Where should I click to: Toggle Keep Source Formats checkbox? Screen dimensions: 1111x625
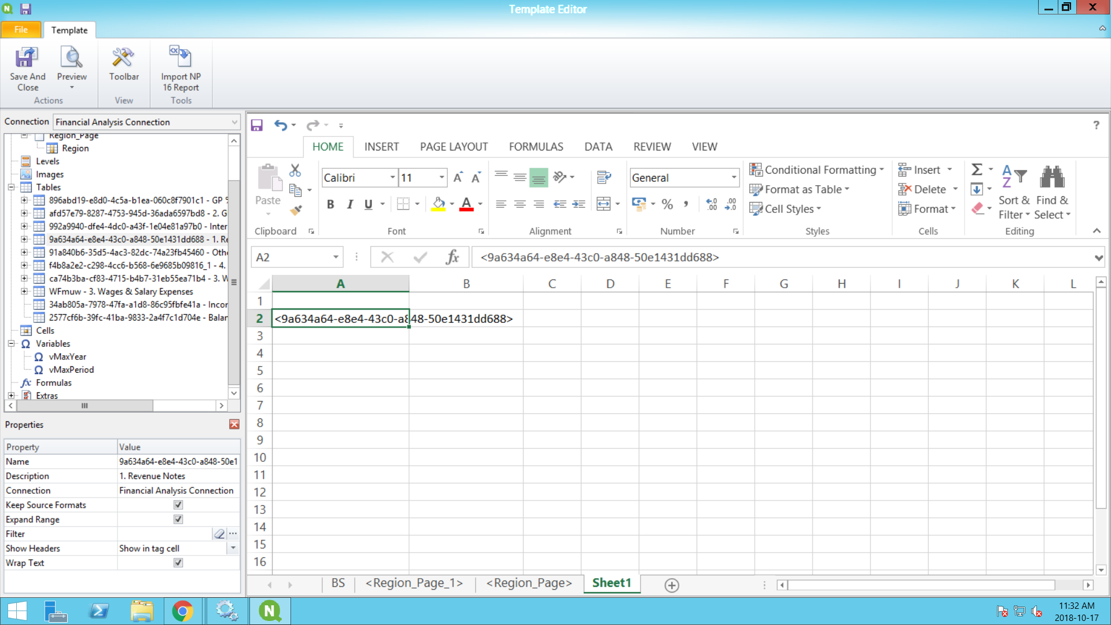click(178, 505)
